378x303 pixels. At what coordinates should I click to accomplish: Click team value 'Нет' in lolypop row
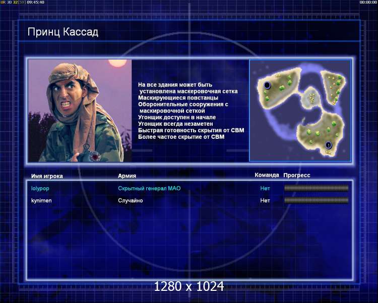tap(265, 188)
